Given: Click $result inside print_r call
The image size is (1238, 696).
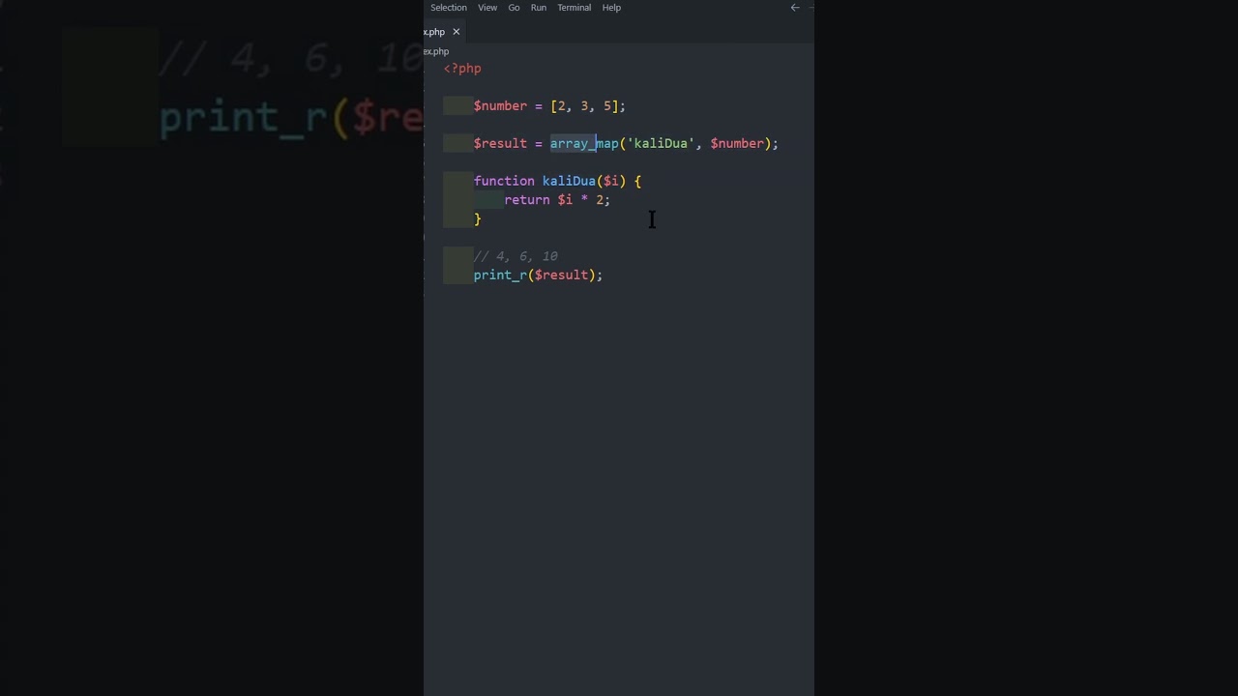Looking at the screenshot, I should coord(561,275).
